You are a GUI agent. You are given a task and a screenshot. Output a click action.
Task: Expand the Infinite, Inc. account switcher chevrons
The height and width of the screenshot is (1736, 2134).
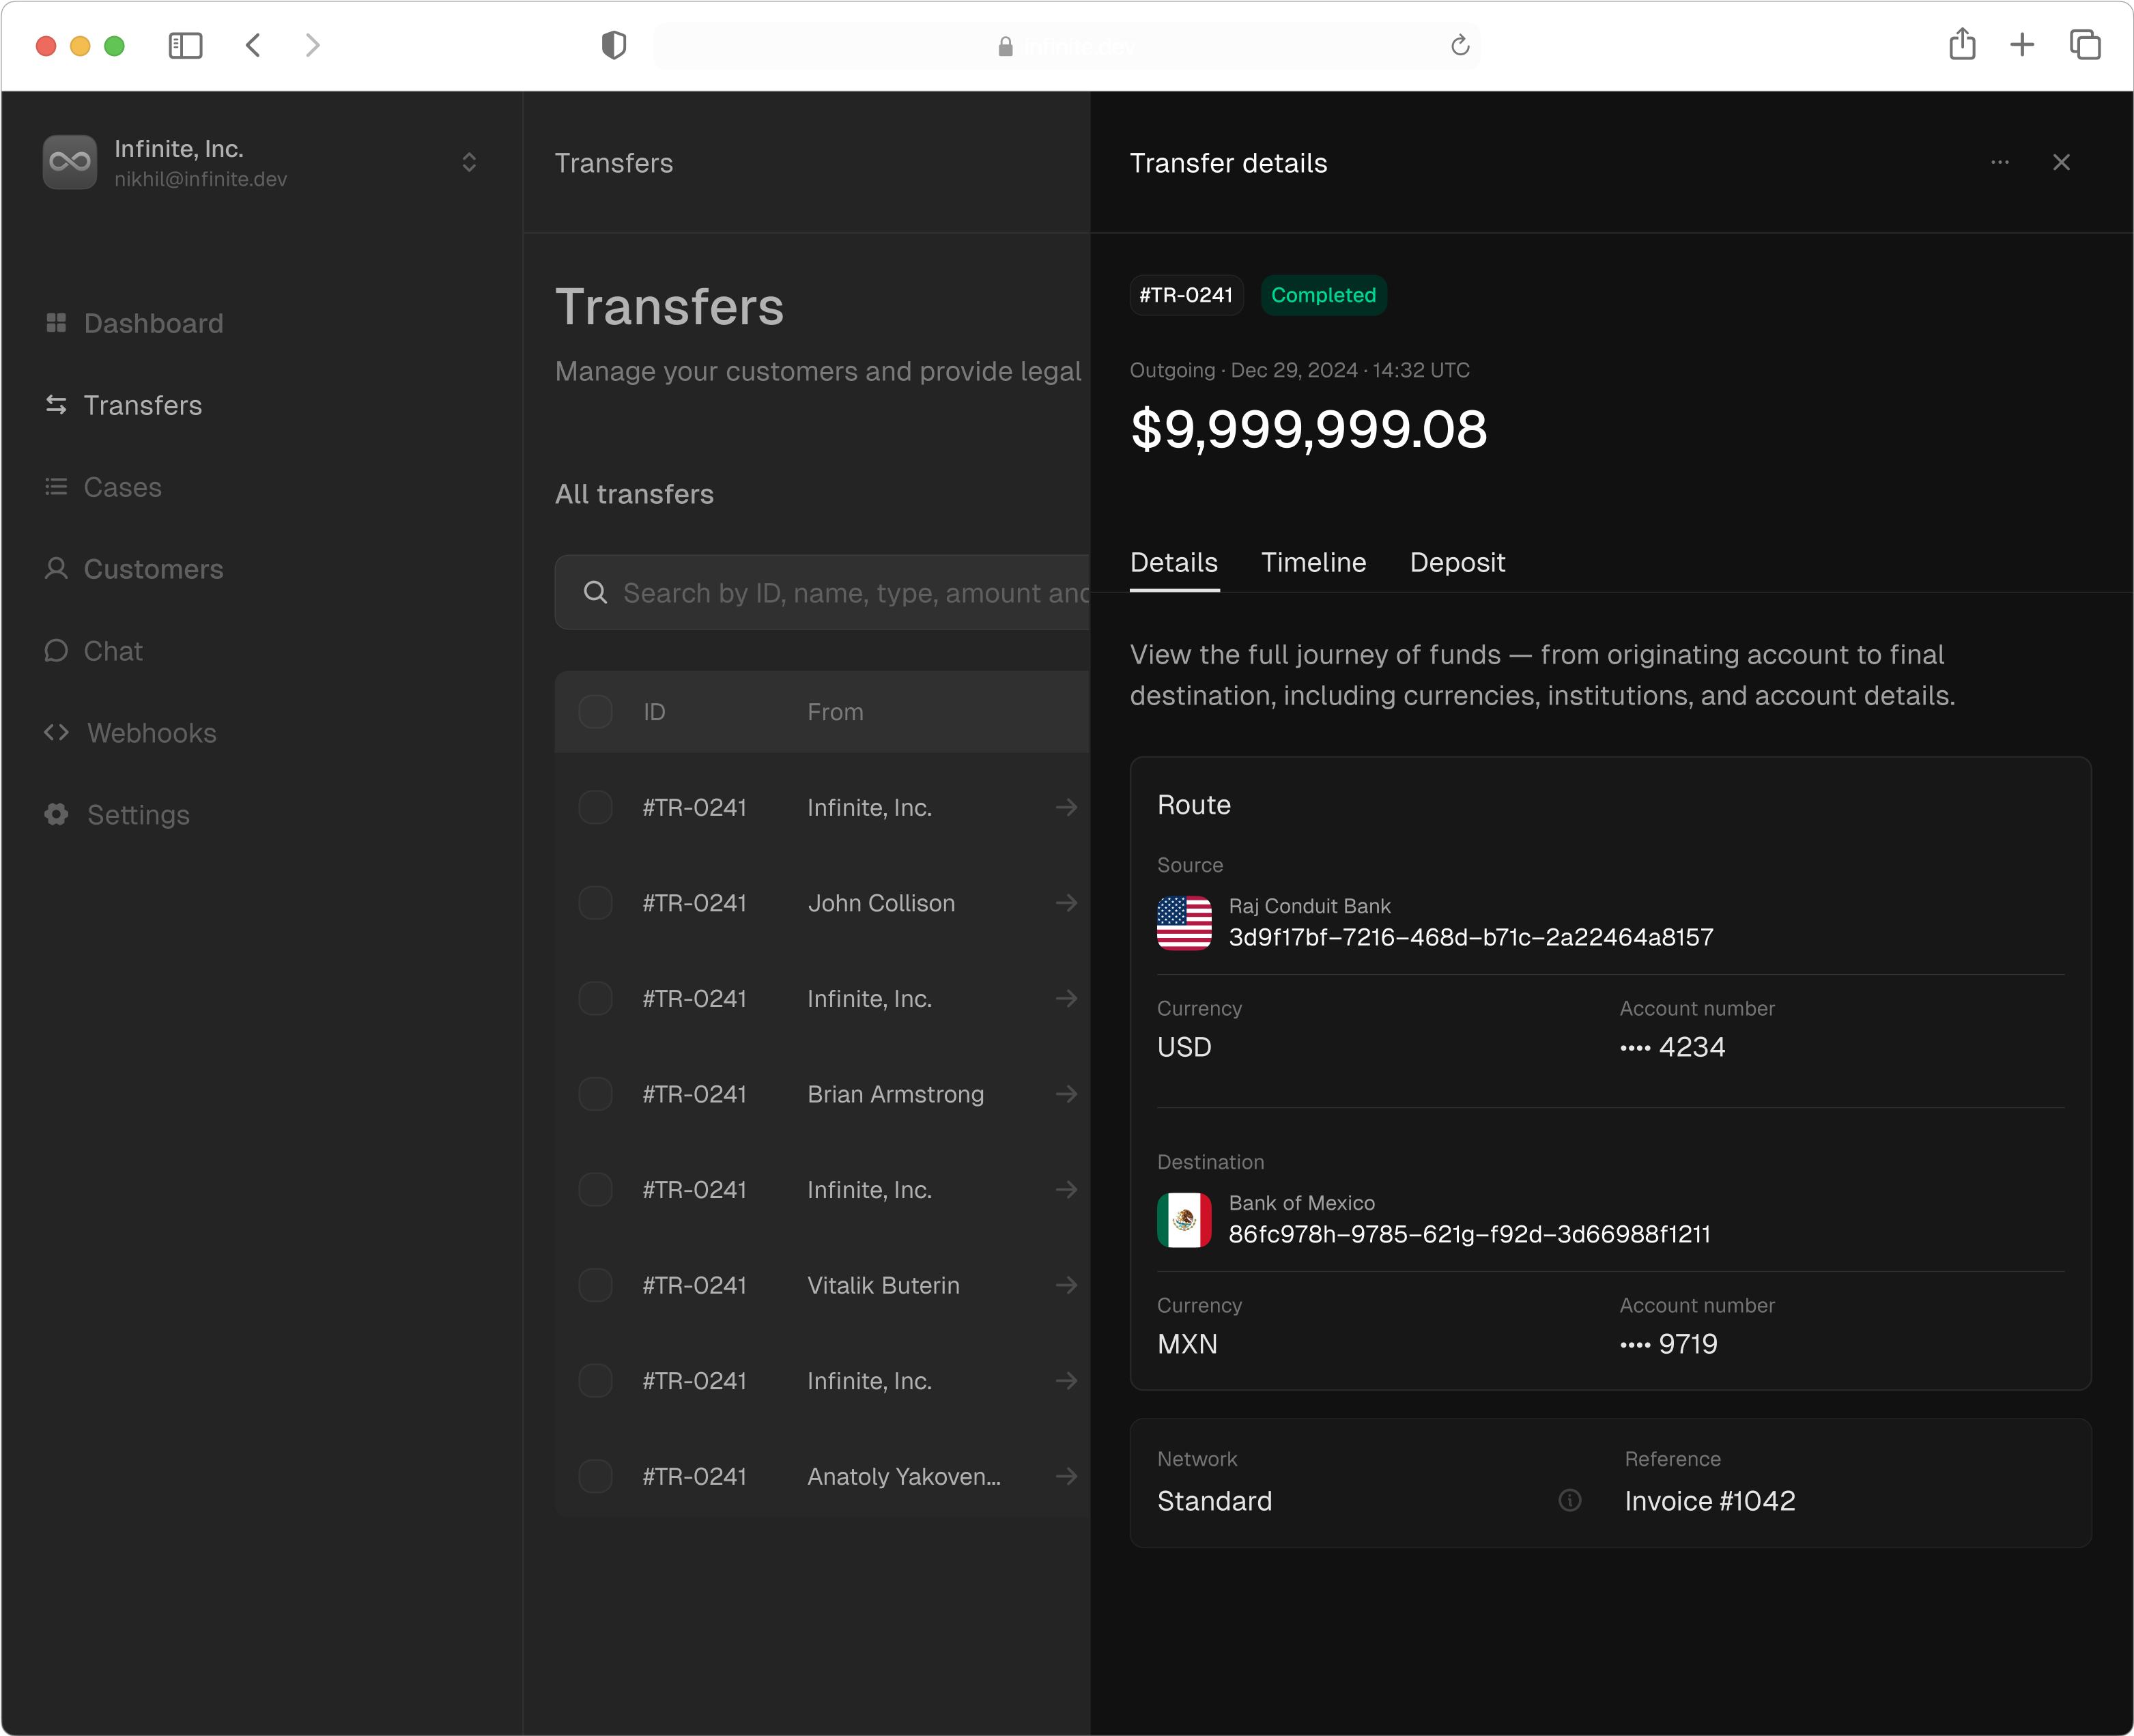(x=469, y=162)
